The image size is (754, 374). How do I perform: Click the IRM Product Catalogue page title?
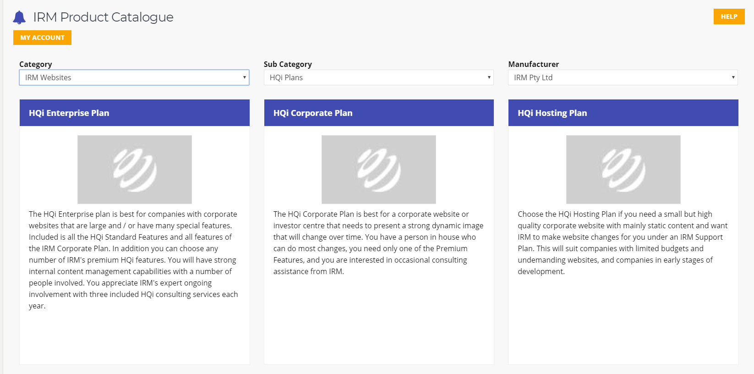[103, 17]
